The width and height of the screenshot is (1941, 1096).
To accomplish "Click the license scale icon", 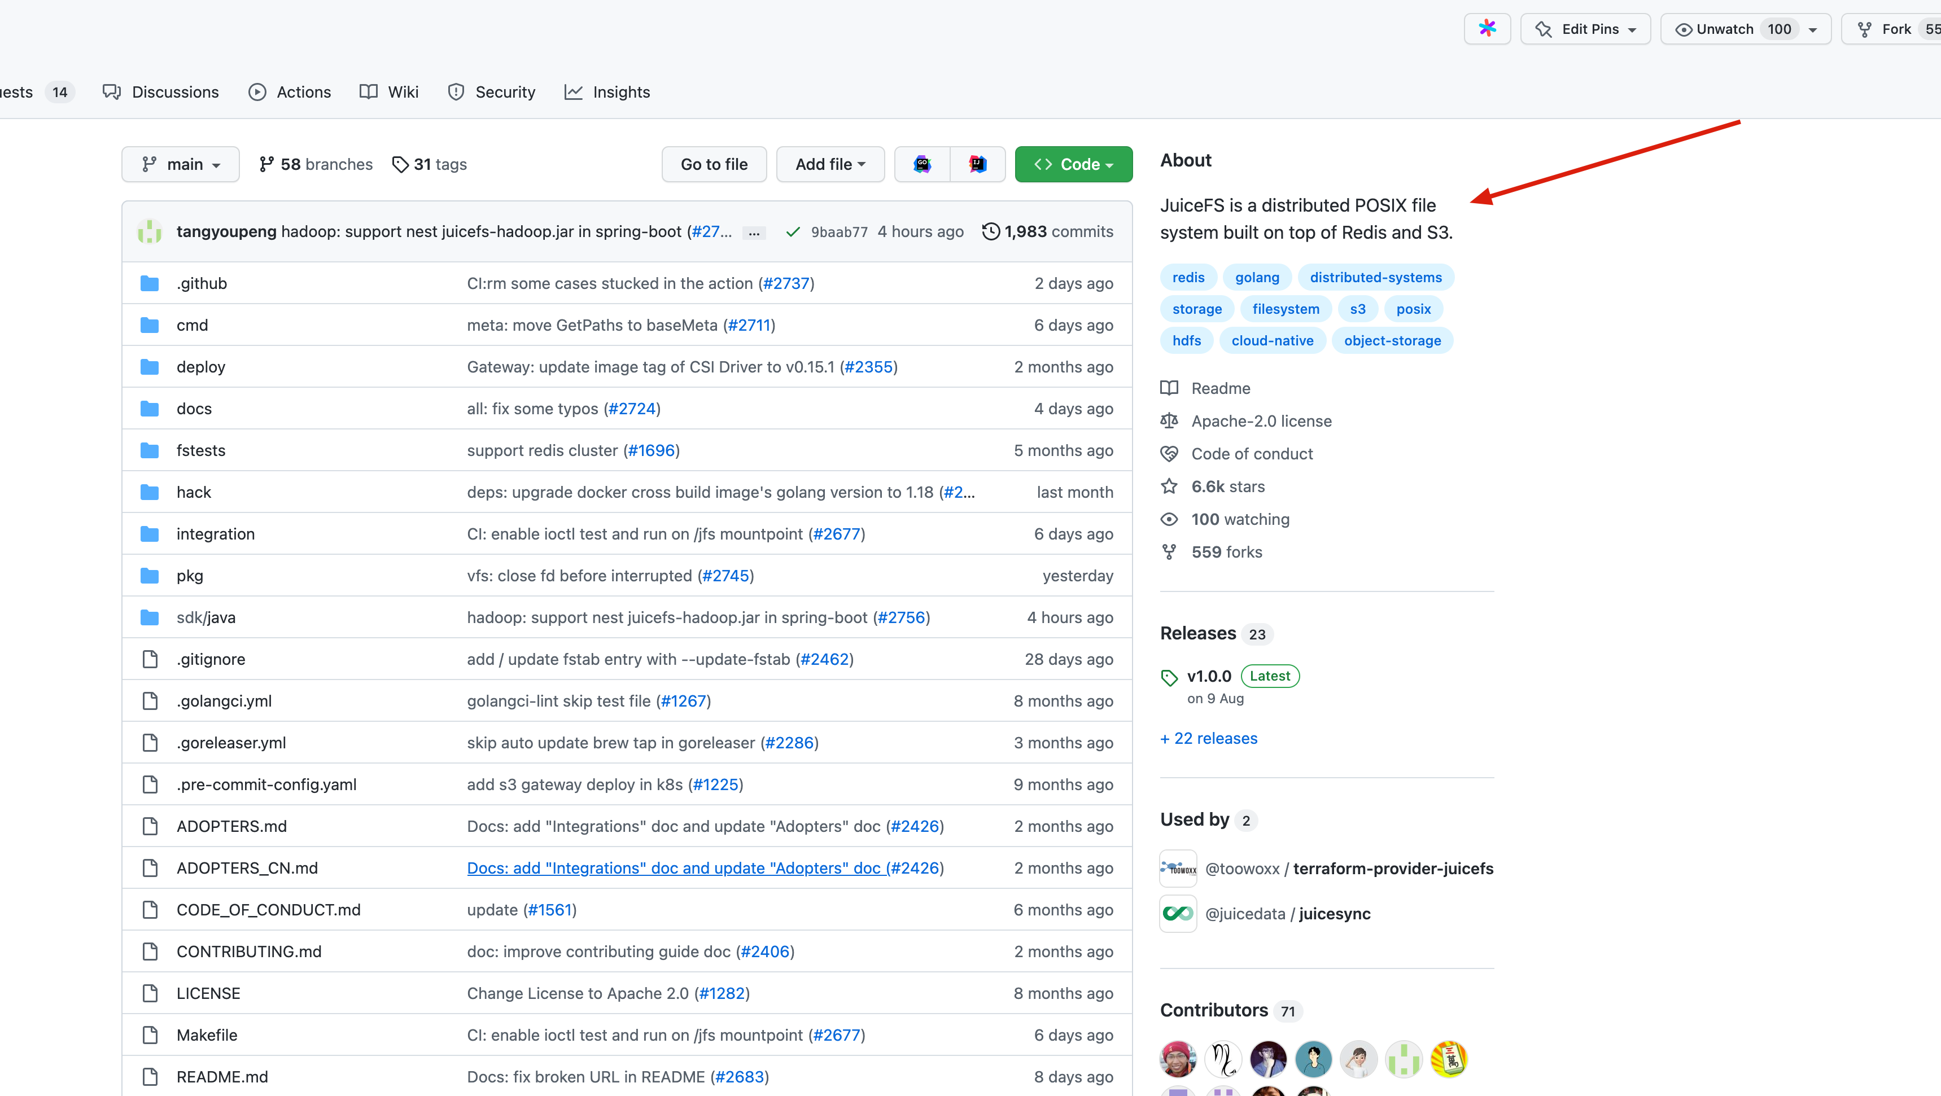I will coord(1169,421).
